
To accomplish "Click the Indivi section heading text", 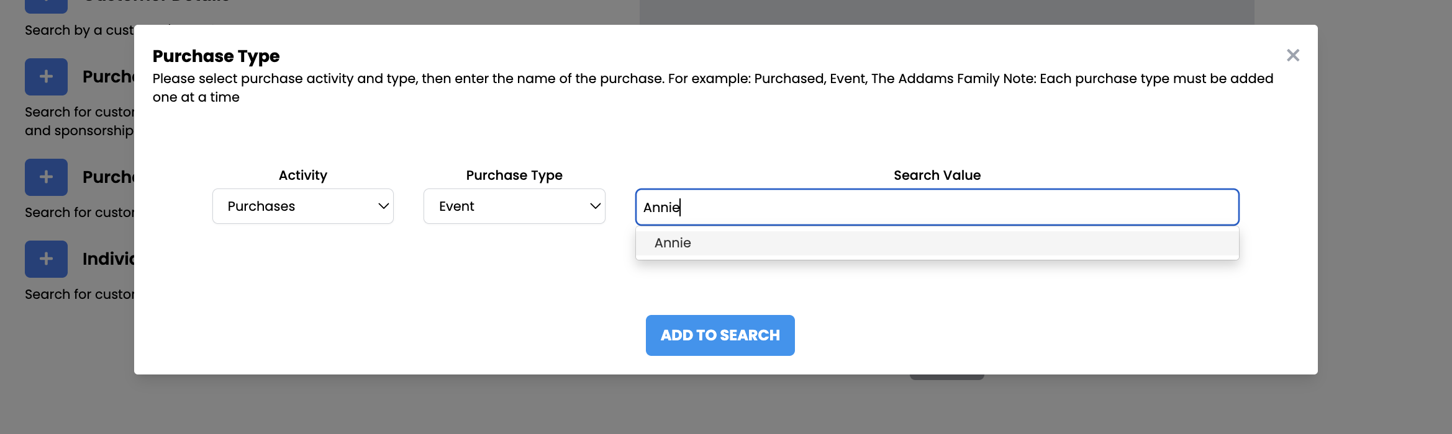I will (x=109, y=259).
